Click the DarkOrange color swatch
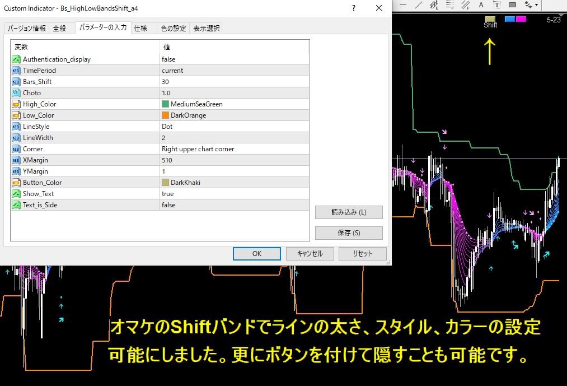Viewport: 567px width, 386px height. click(x=165, y=115)
